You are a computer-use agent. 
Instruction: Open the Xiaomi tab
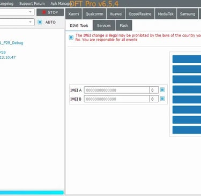[x=73, y=14]
